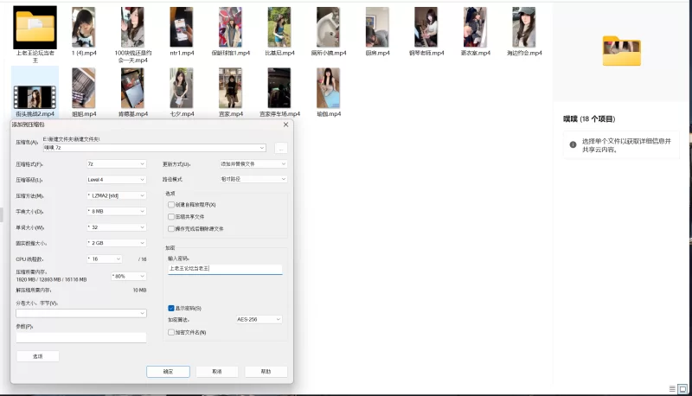Enable 压缩共享文件 checkbox

[x=171, y=216]
